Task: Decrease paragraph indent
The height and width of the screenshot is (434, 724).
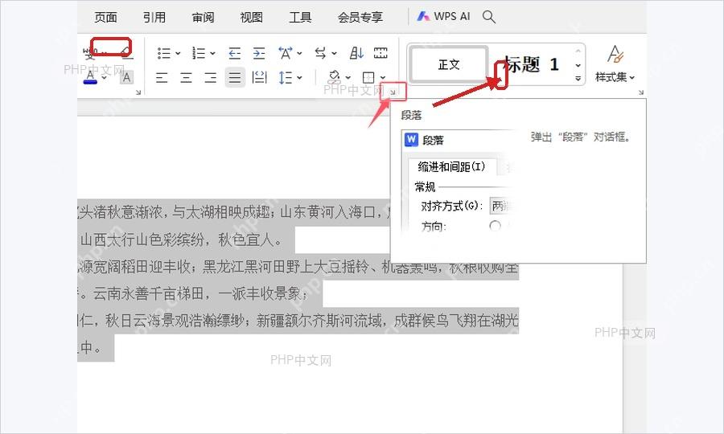Action: [235, 54]
